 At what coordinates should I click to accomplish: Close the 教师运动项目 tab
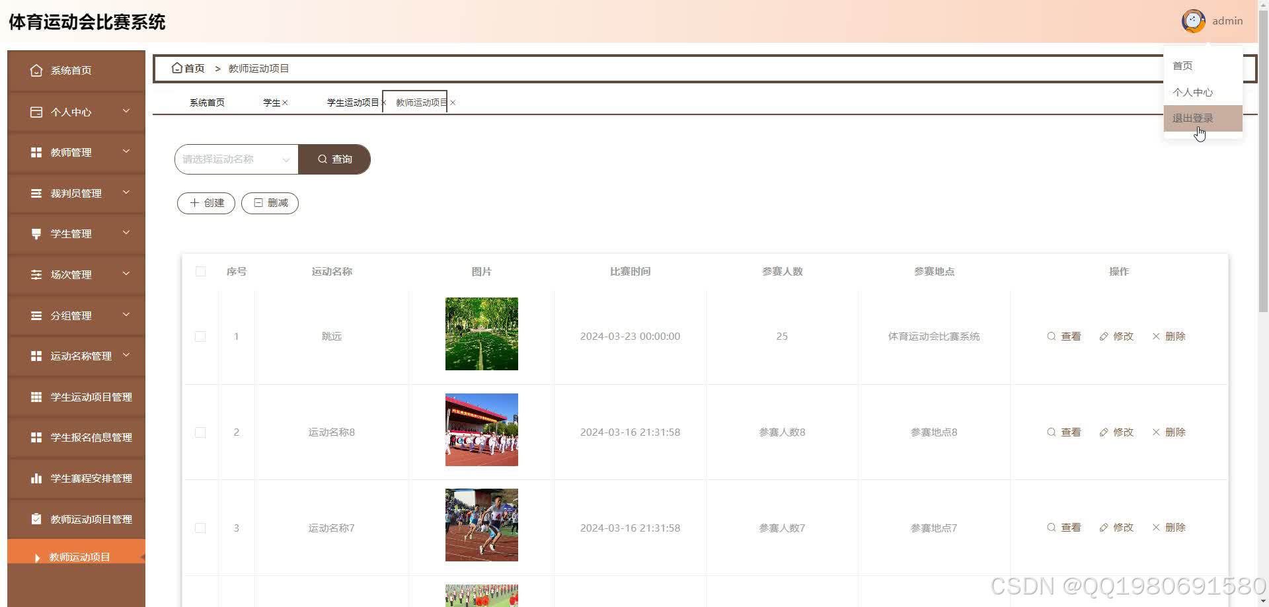coord(452,102)
